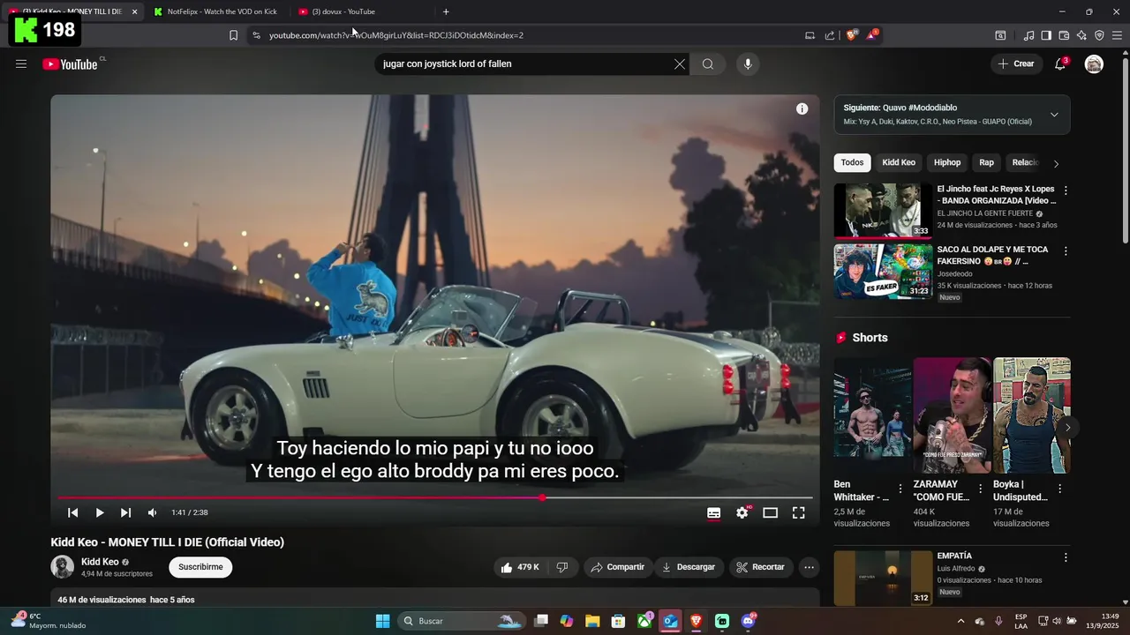The height and width of the screenshot is (635, 1130).
Task: Open Brave Wallet icon
Action: [1064, 35]
